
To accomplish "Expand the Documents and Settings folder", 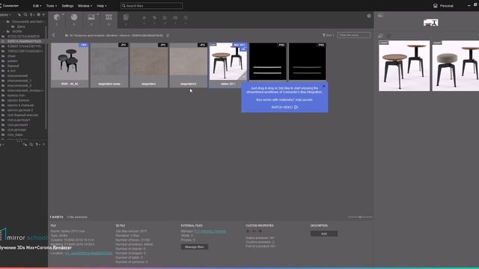I will [x=3, y=22].
